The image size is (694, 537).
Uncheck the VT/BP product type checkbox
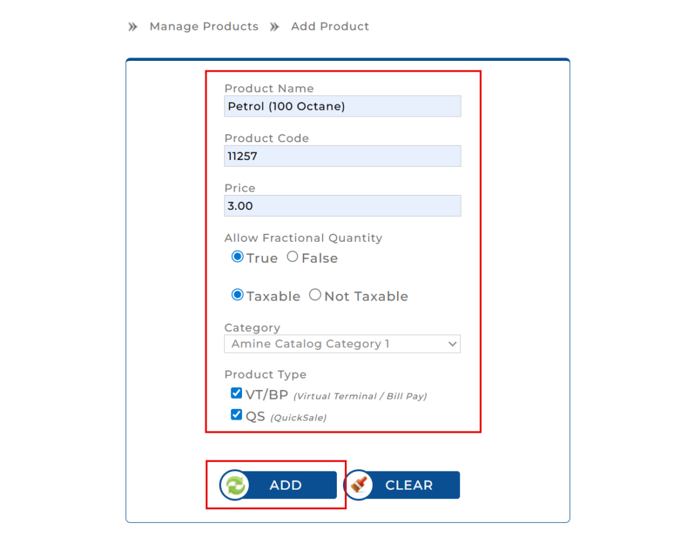[236, 393]
